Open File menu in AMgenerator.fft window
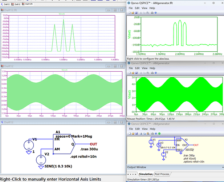The image size is (224, 182). click(131, 8)
